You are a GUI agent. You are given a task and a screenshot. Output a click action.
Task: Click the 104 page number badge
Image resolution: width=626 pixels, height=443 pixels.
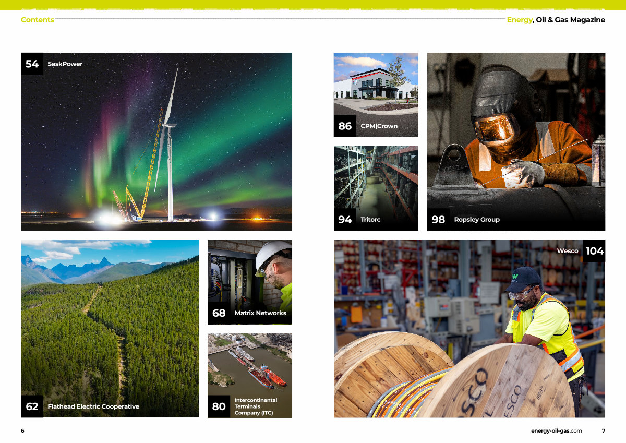tap(594, 251)
